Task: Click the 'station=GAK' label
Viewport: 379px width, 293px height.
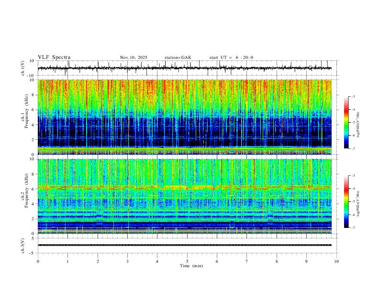Action: pyautogui.click(x=178, y=57)
